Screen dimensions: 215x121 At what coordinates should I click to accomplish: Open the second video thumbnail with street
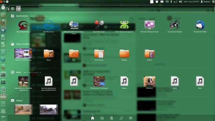pyautogui.click(x=48, y=110)
